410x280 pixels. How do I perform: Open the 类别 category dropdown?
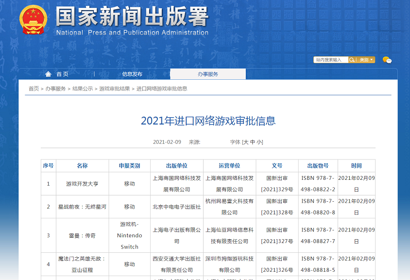coord(366,60)
